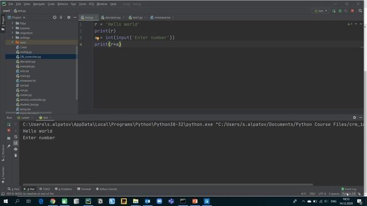
Task: Open Search Everywhere magnifier icon
Action: coord(360,11)
